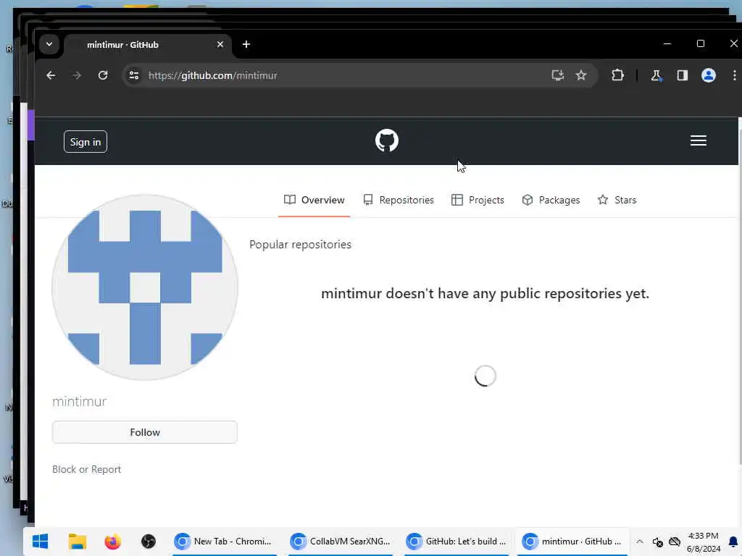The width and height of the screenshot is (742, 556).
Task: Toggle the browser side panel
Action: tap(682, 75)
